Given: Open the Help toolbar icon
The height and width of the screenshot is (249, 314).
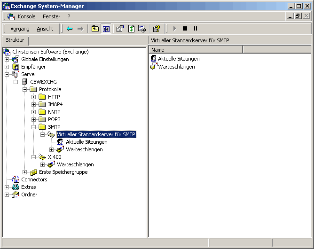Looking at the screenshot, I should tap(157, 29).
